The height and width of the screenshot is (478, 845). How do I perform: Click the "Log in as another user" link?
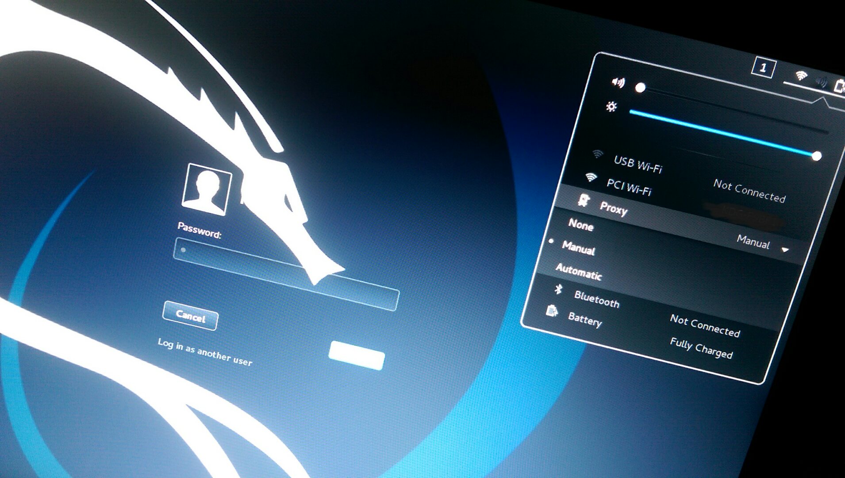(205, 353)
